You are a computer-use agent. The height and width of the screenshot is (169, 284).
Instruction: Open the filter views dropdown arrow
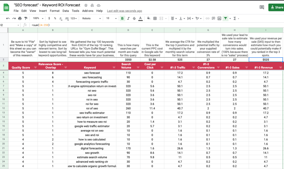coord(230,19)
